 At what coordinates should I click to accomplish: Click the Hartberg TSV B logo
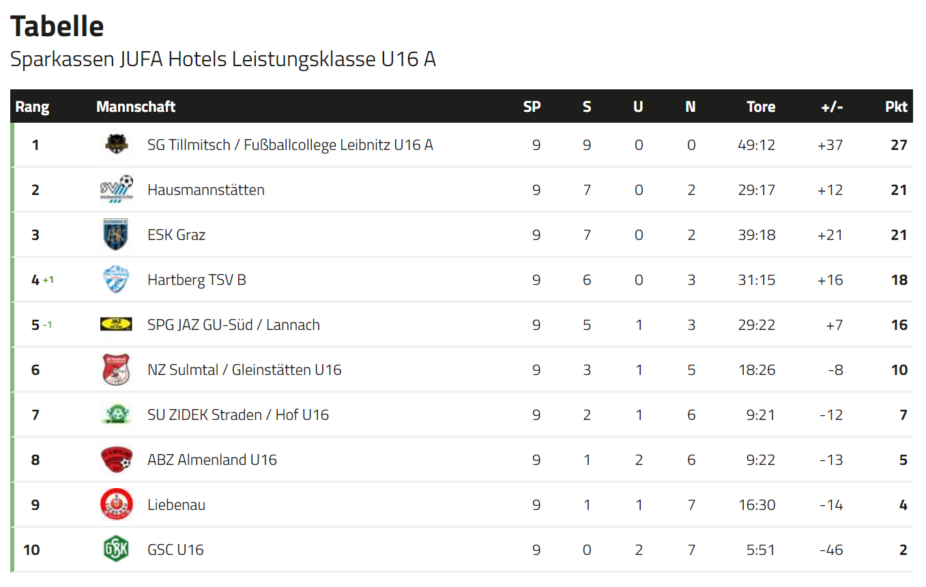click(x=116, y=280)
